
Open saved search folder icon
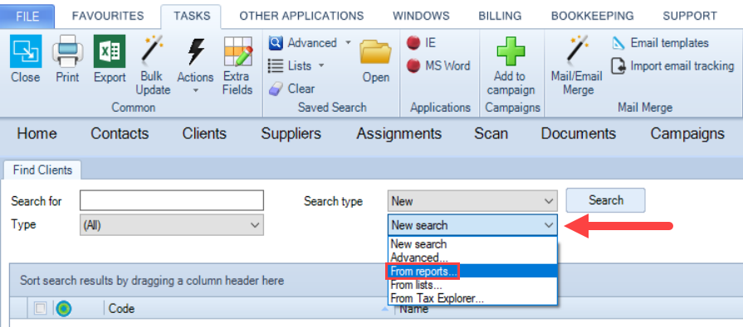375,51
